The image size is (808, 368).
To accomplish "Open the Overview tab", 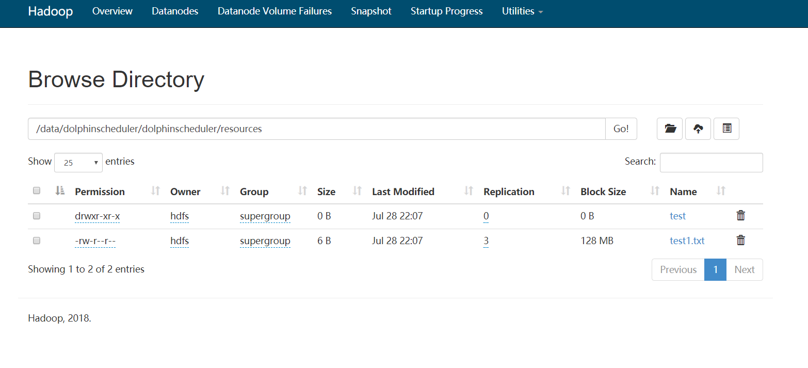I will [112, 11].
